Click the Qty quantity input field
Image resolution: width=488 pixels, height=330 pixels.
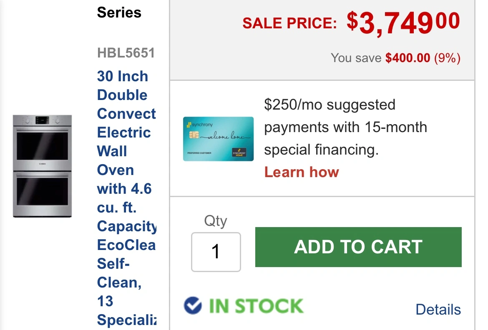click(216, 252)
